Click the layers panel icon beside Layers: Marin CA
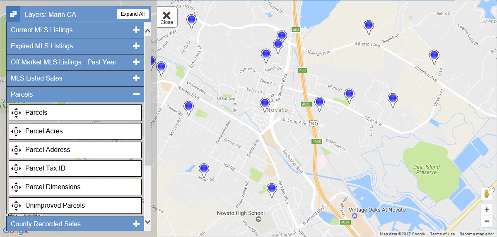Viewport: 497px width, 237px height. coord(13,14)
